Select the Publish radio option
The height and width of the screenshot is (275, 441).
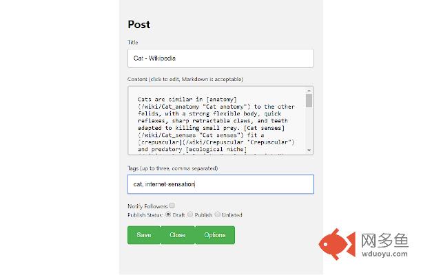coord(190,214)
